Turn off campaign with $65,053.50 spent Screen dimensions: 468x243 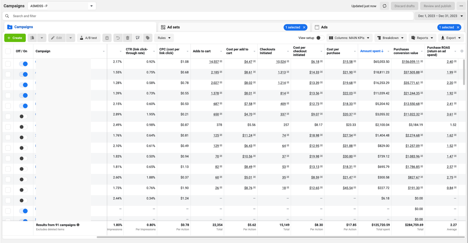(x=23, y=64)
